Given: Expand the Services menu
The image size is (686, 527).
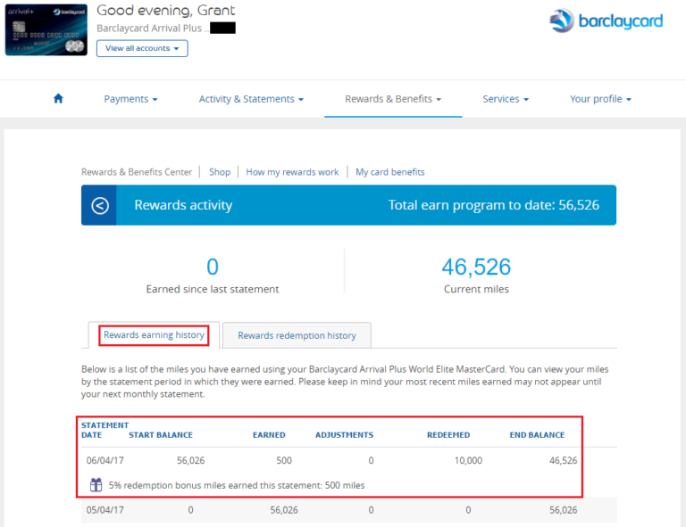Looking at the screenshot, I should 506,99.
